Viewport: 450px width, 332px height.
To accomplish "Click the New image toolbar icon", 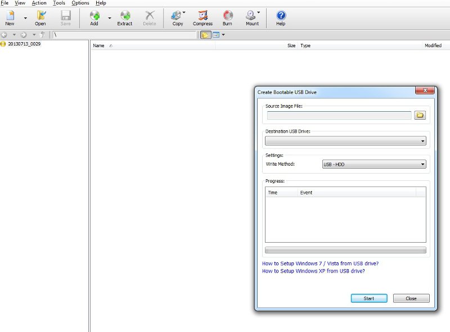I will tap(10, 18).
